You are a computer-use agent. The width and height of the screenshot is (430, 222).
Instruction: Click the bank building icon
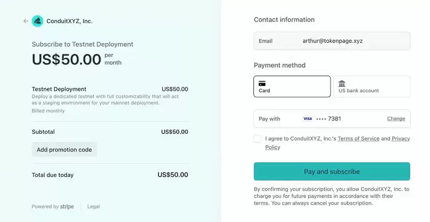pos(342,83)
